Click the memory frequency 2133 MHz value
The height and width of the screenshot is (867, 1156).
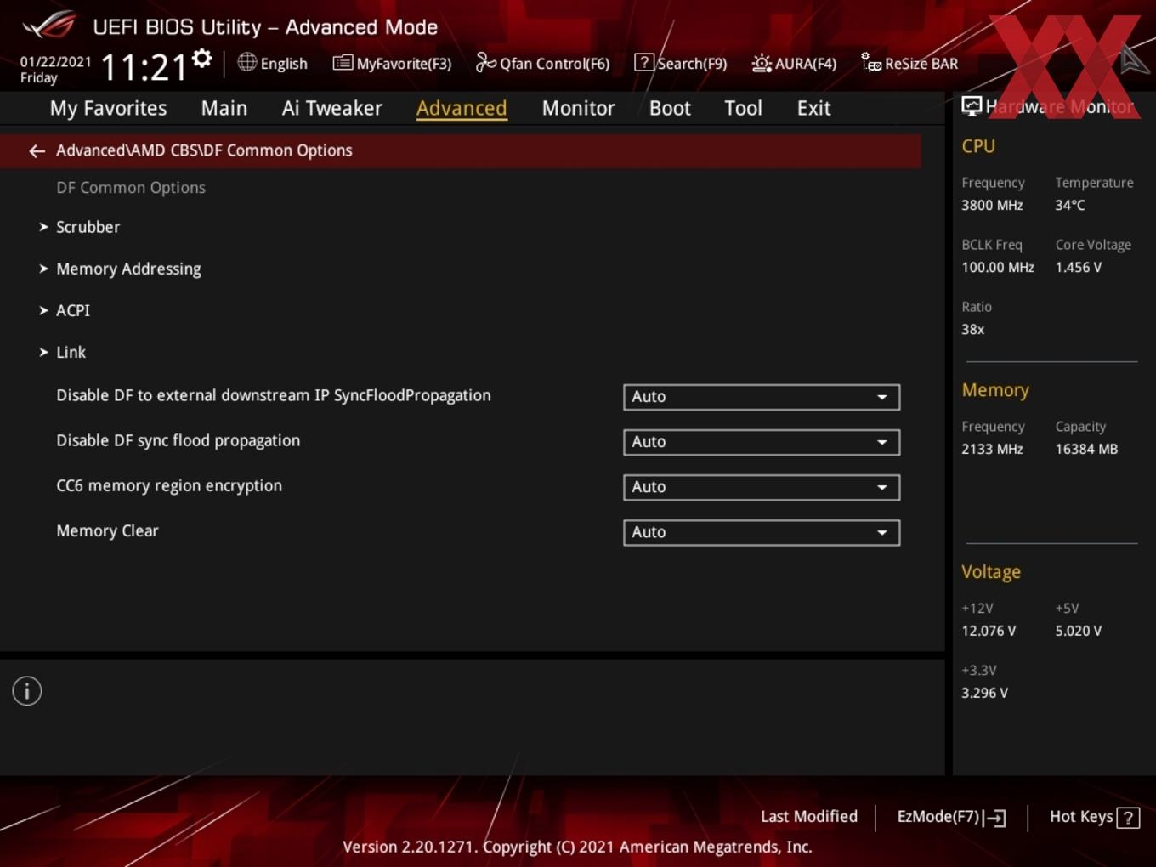tap(992, 449)
